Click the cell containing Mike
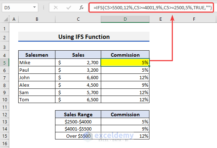 [x=37, y=62]
